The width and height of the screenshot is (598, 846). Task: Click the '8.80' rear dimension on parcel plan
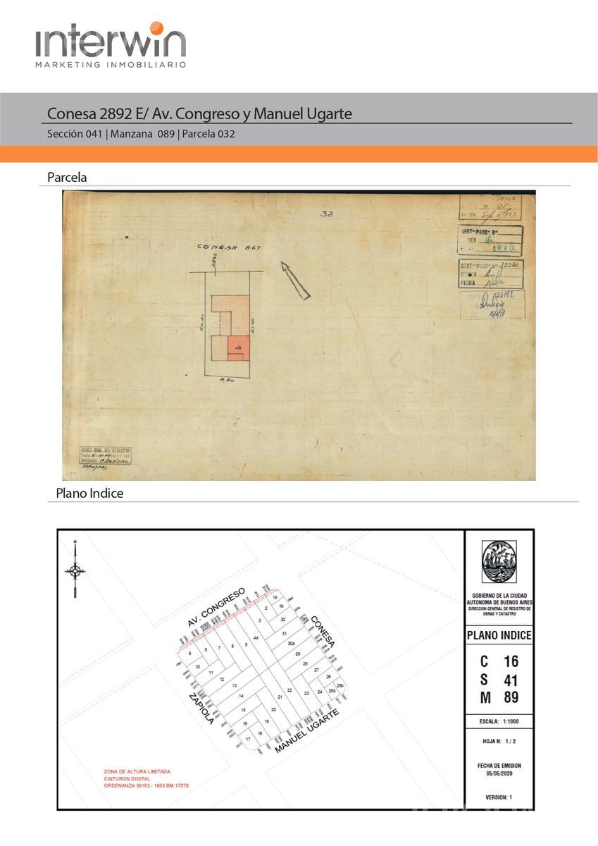point(227,380)
